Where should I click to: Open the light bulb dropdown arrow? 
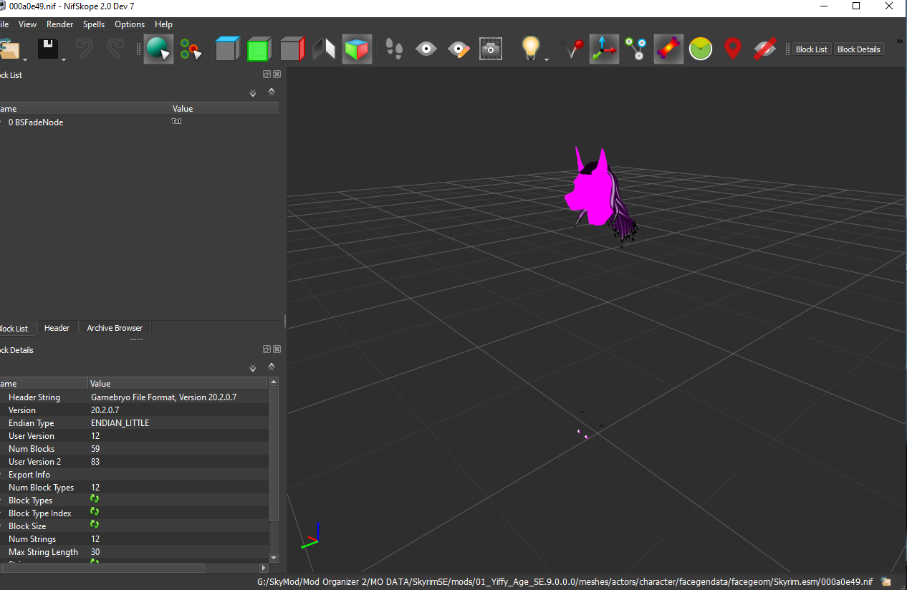546,59
